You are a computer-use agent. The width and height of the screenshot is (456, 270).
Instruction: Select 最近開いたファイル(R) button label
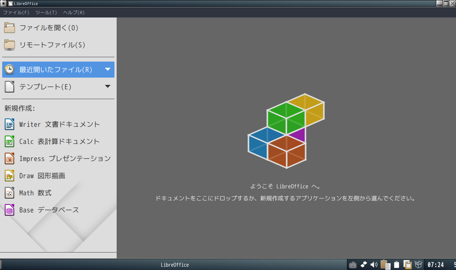56,70
